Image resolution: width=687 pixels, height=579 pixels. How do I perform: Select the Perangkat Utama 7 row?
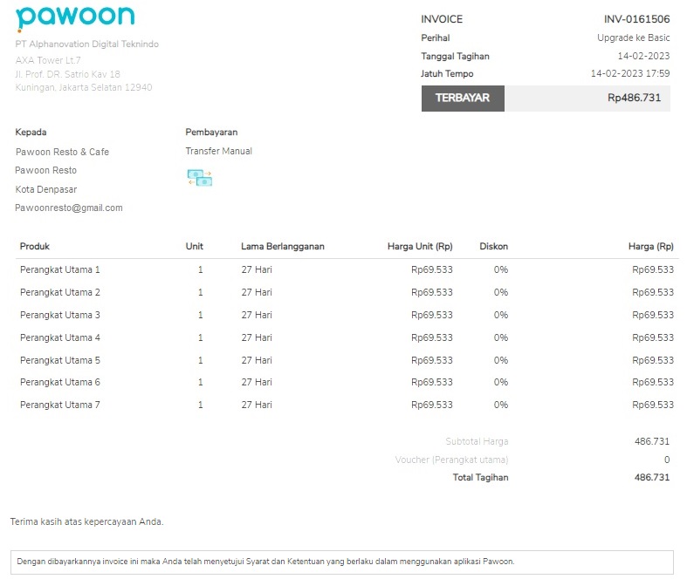(347, 405)
